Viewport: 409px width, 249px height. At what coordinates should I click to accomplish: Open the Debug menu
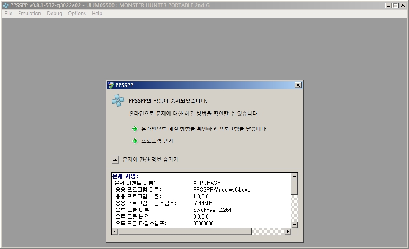point(55,14)
